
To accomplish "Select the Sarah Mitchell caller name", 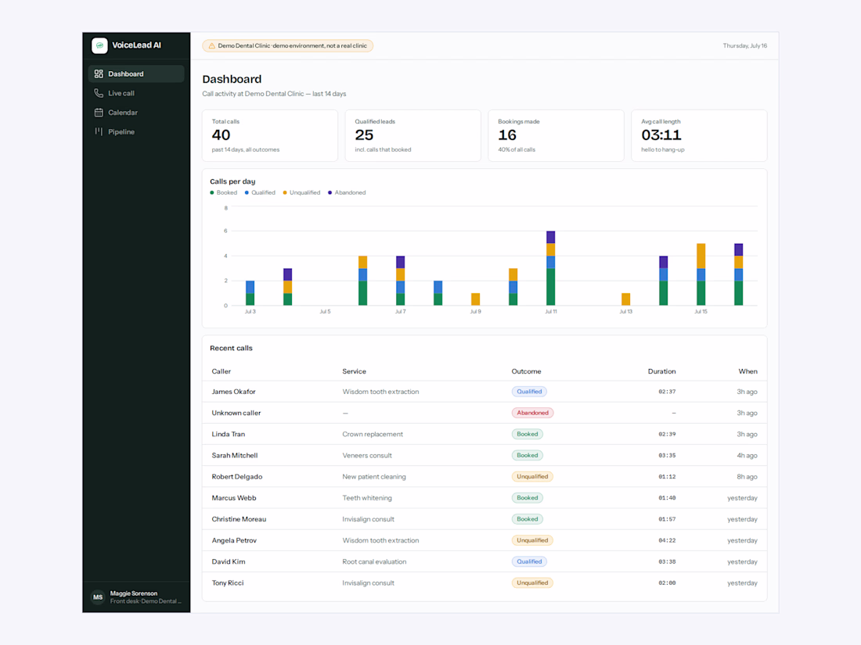I will (x=235, y=456).
